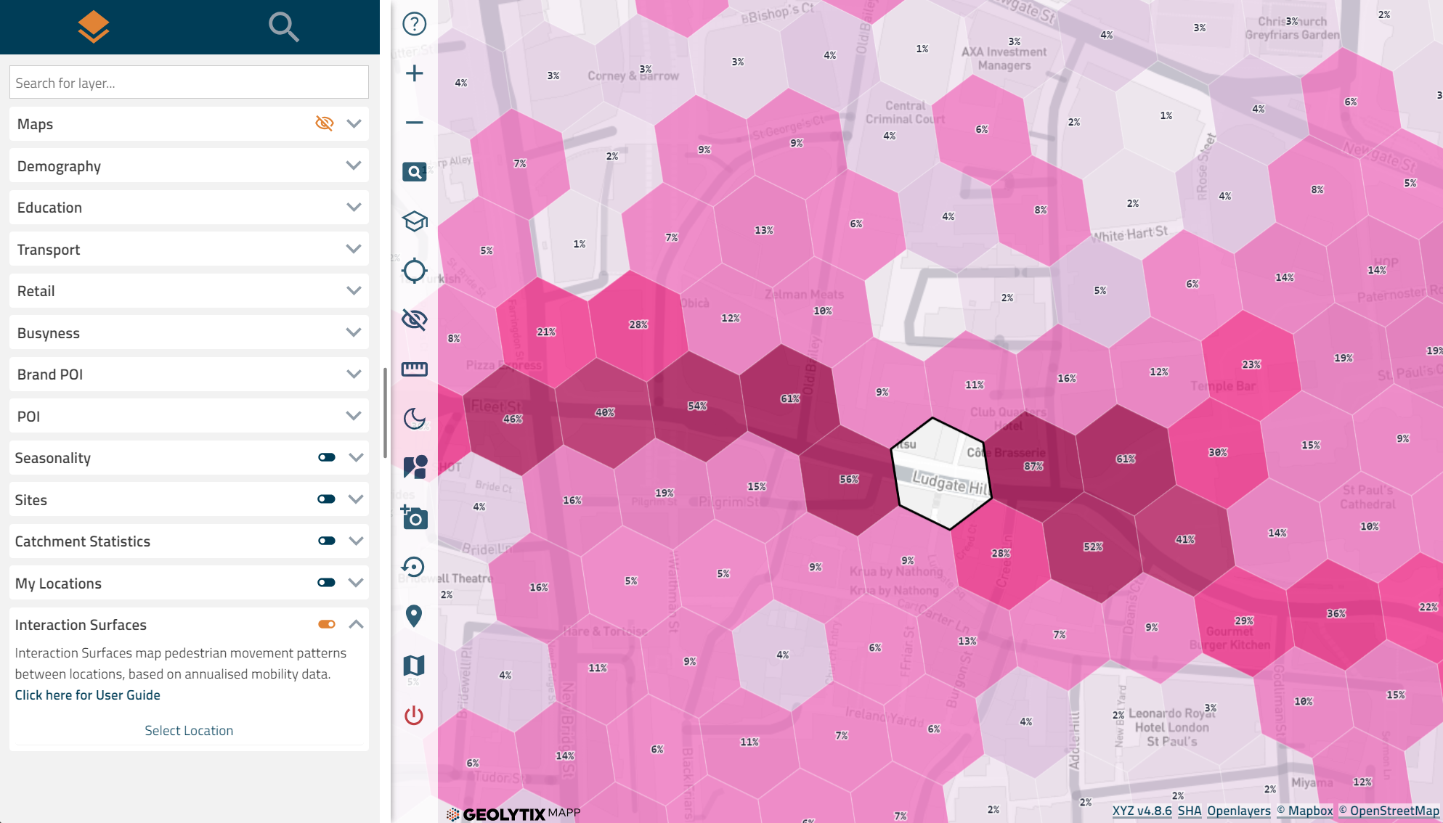Toggle the Seasonality layer switch
This screenshot has width=1443, height=823.
(x=327, y=458)
